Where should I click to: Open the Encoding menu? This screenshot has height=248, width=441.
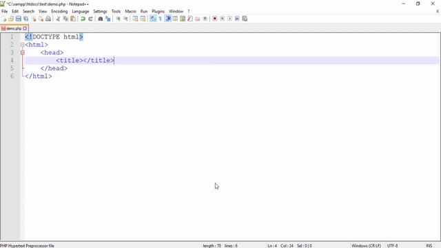59,11
